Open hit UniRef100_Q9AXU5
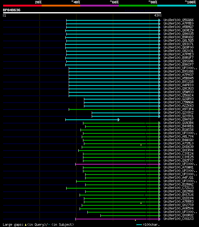Screen dimensions: 199x227 coord(178,34)
